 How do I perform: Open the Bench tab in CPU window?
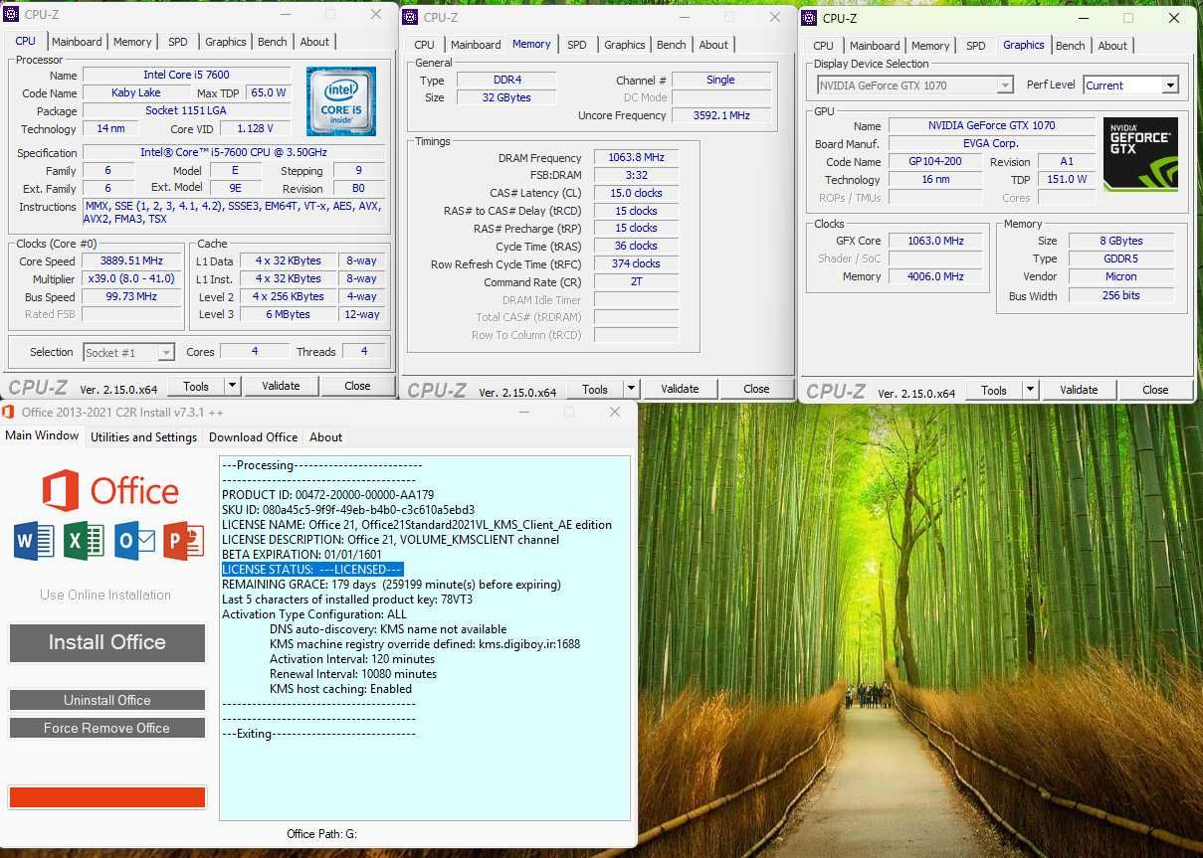click(x=273, y=42)
